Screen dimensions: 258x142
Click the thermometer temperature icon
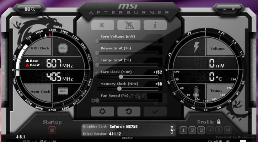click(196, 92)
